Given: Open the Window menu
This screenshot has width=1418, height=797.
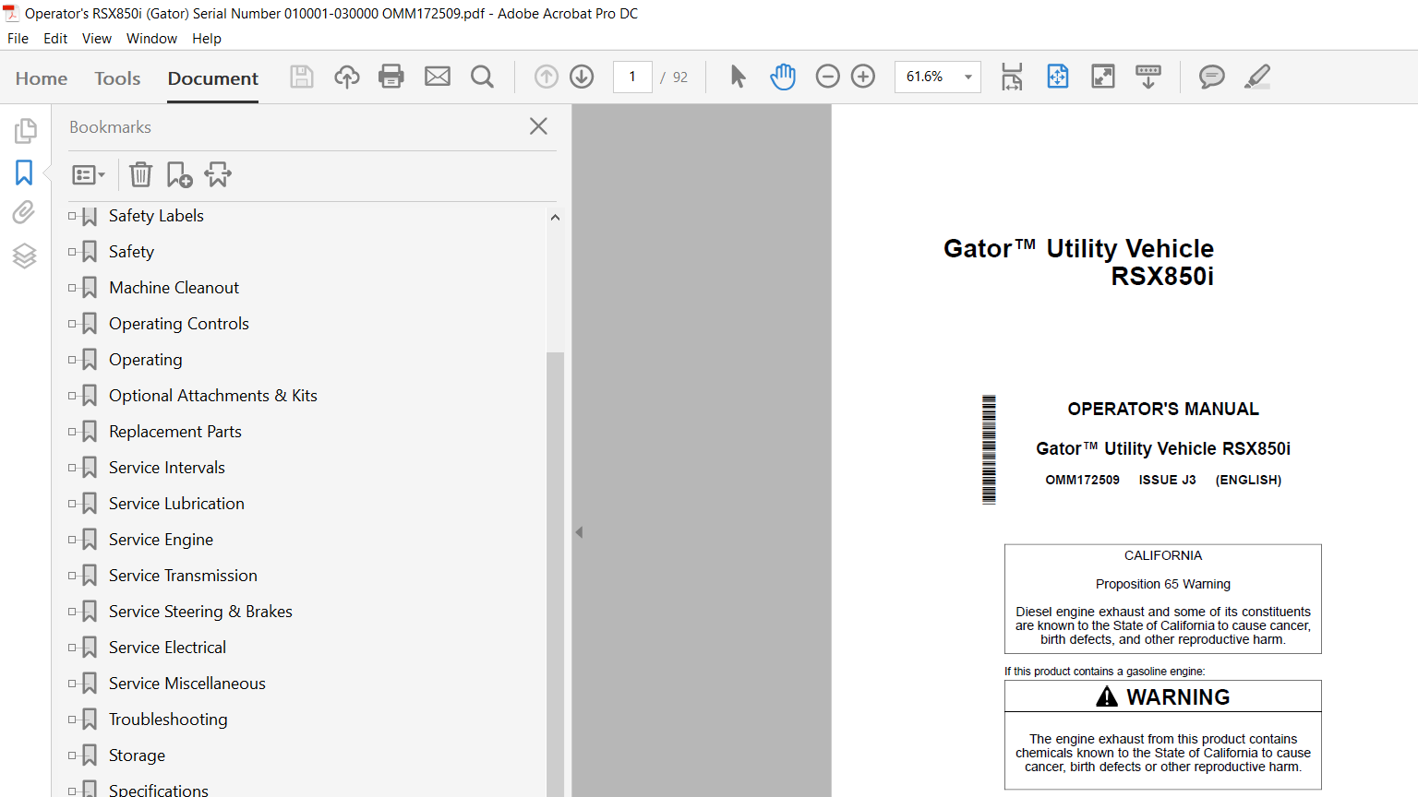Looking at the screenshot, I should (151, 39).
